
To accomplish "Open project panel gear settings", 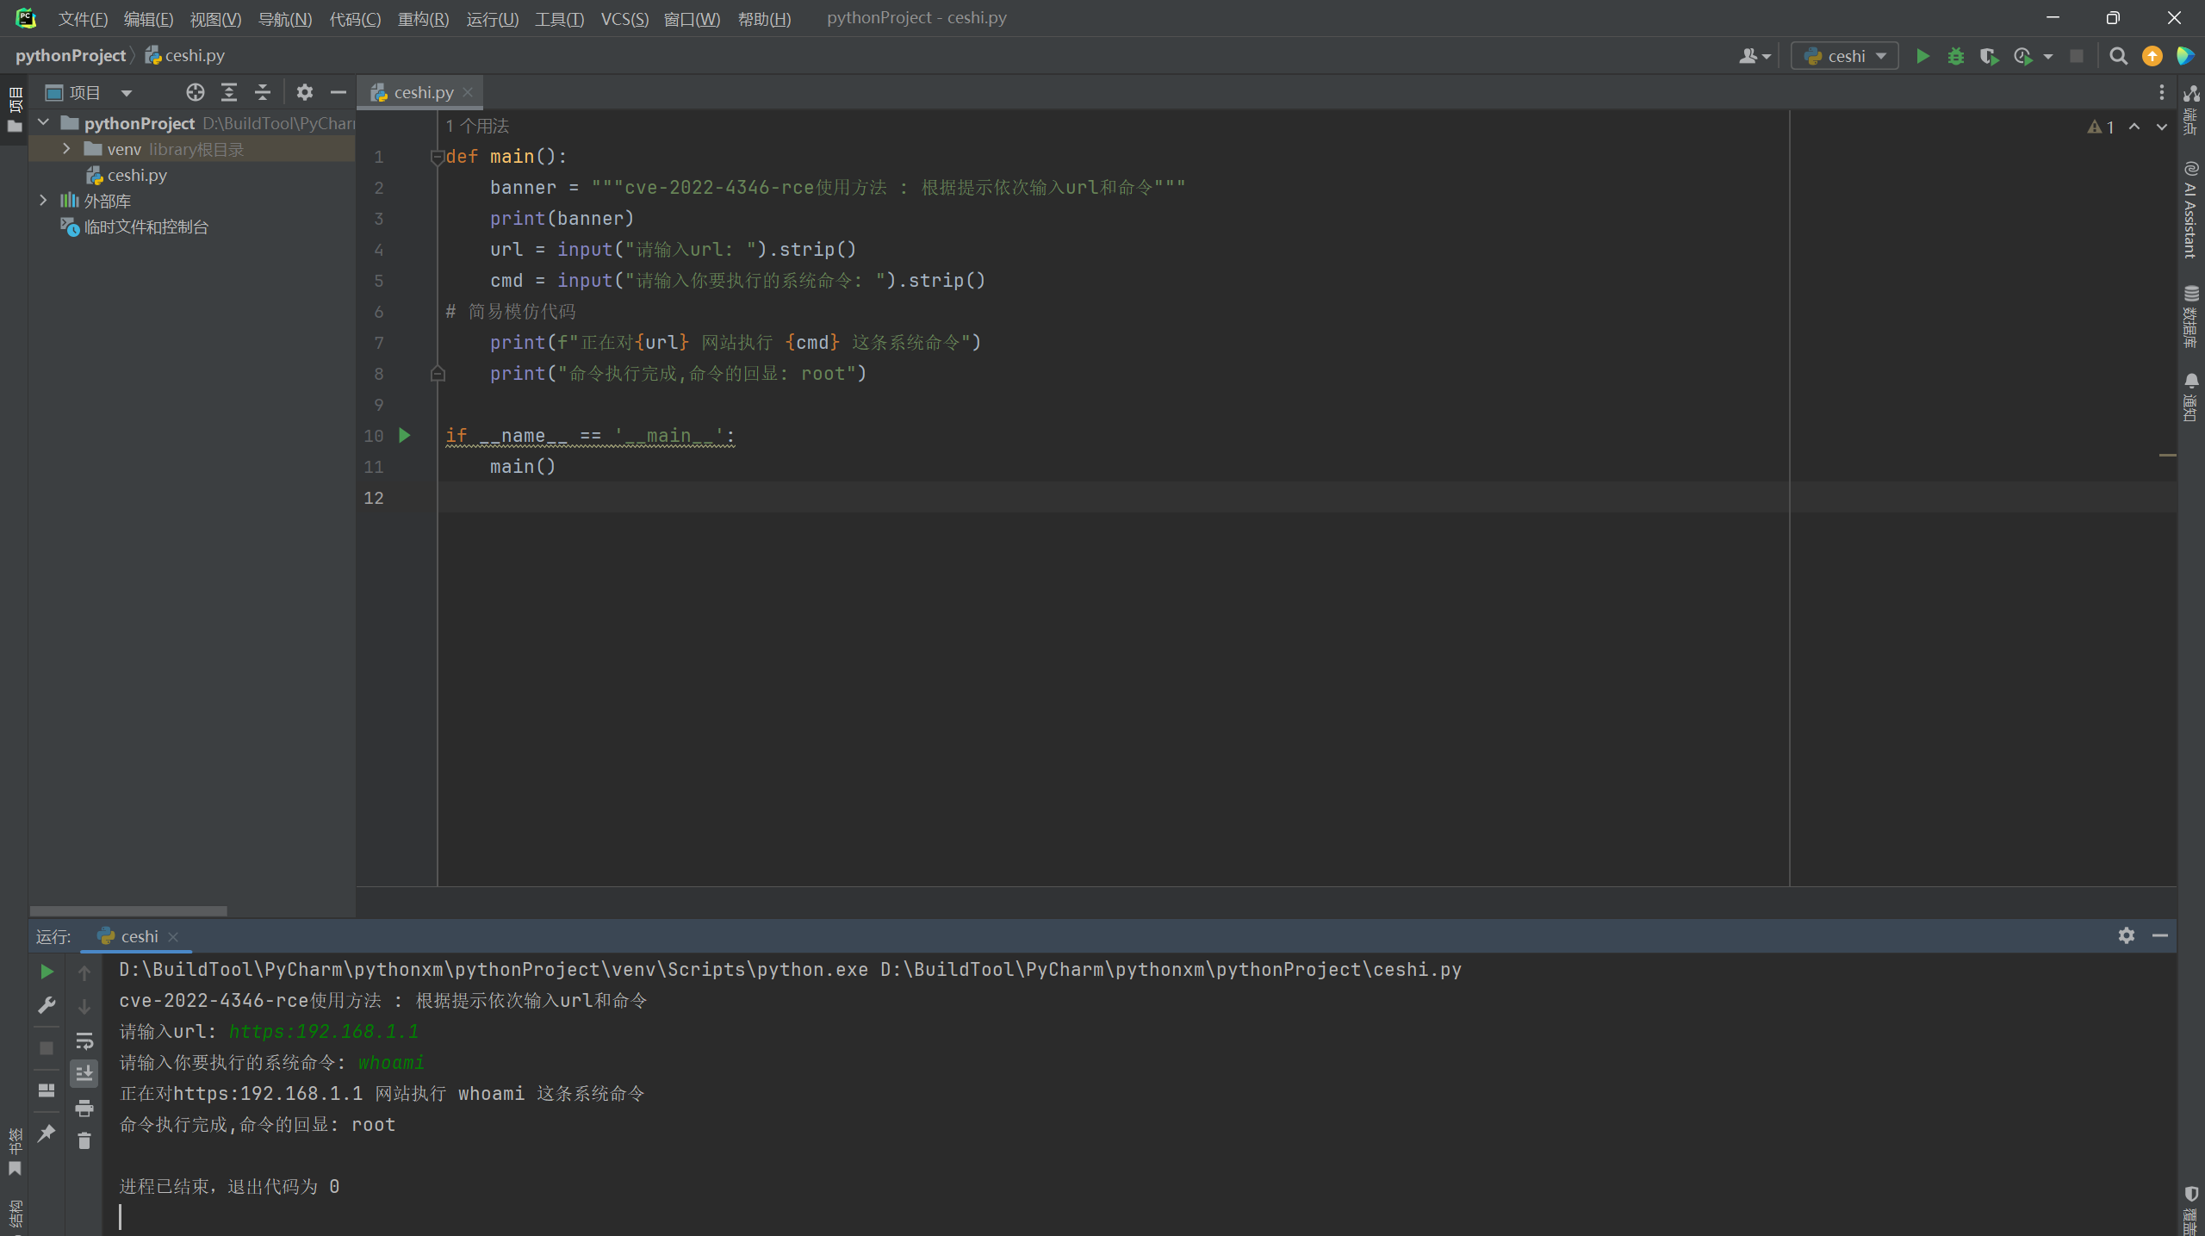I will tap(305, 92).
